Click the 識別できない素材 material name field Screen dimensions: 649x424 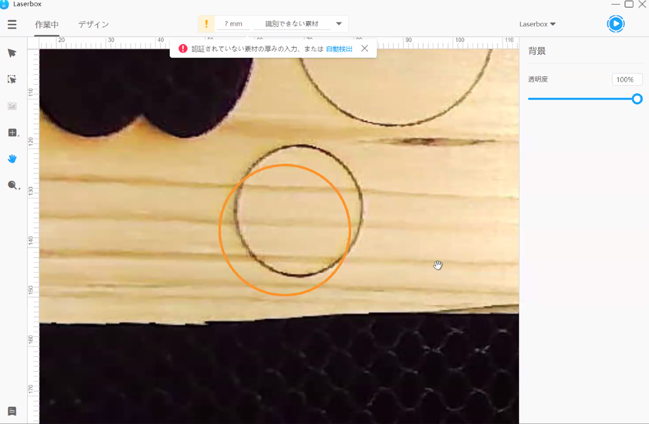(x=292, y=24)
